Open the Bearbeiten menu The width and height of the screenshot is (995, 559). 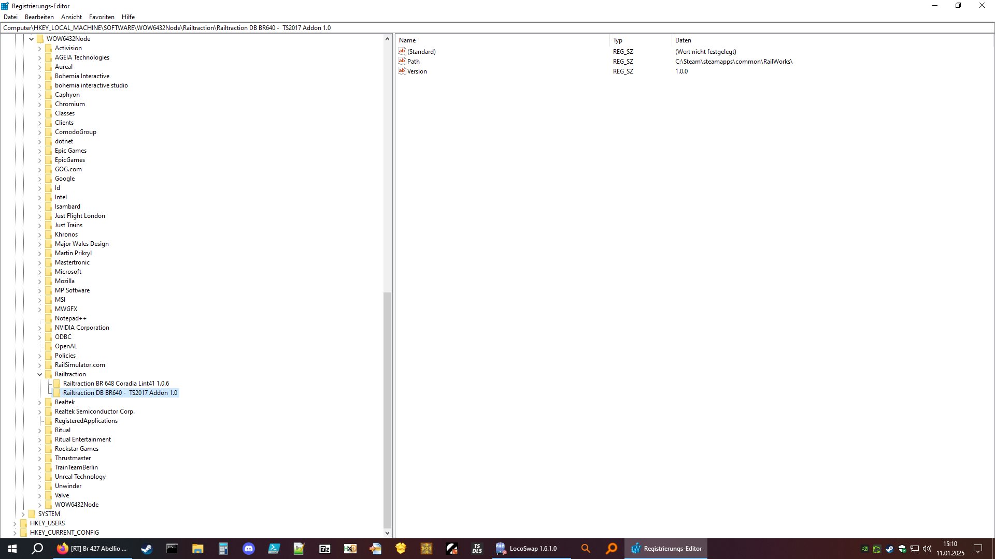click(39, 17)
